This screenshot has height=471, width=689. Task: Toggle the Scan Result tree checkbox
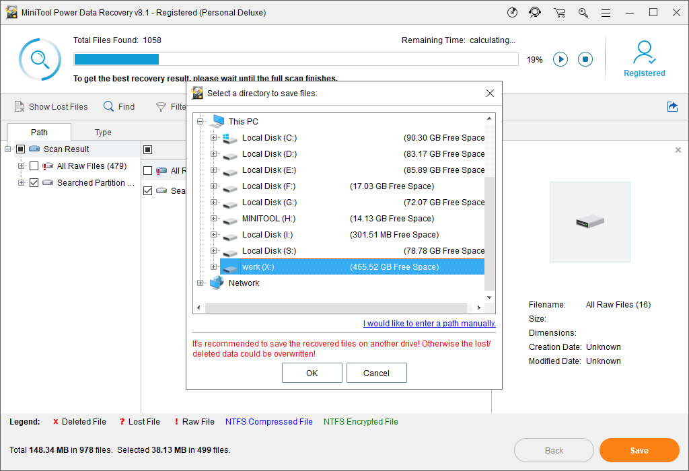(x=20, y=149)
